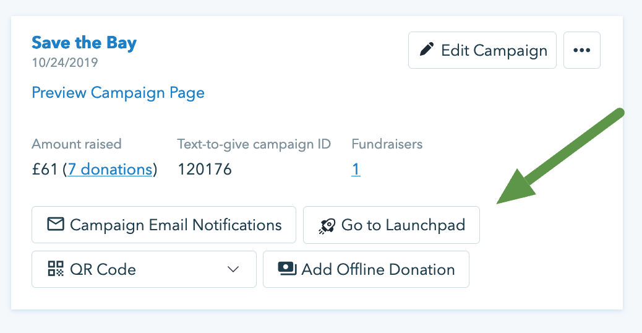Open the three-dot more options menu
642x333 pixels.
tap(582, 50)
